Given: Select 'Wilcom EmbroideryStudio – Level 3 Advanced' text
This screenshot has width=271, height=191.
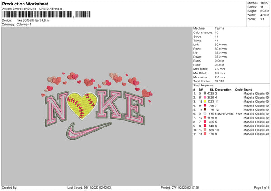Looking at the screenshot, I should pos(32,9).
